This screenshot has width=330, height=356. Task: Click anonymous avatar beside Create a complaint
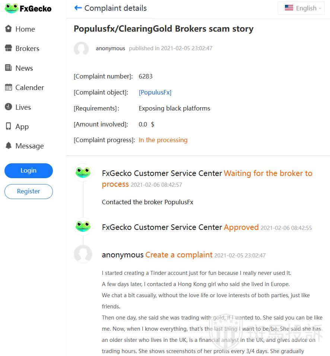tap(83, 254)
